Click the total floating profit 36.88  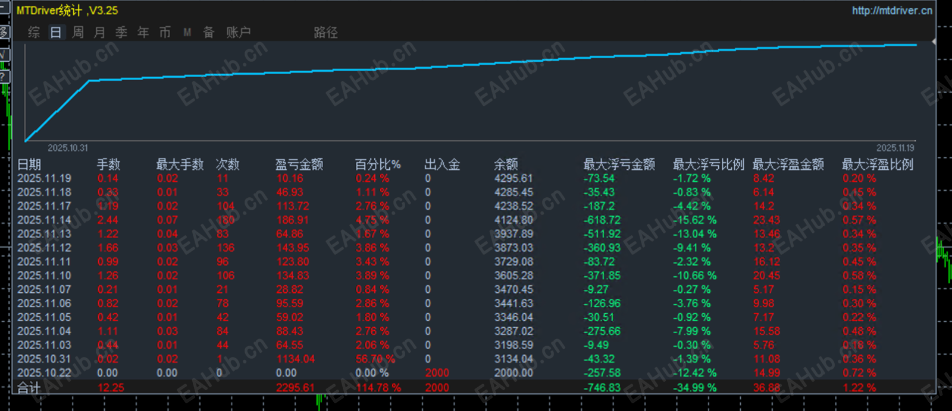point(766,387)
